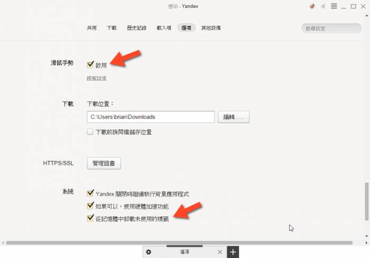Select the highlighted 選項 tab
Image resolution: width=370 pixels, height=258 pixels.
(186, 28)
